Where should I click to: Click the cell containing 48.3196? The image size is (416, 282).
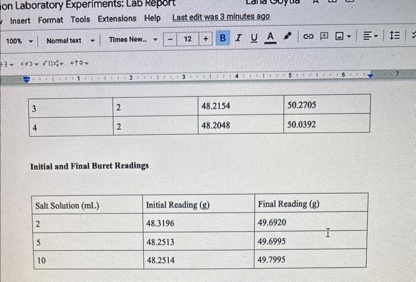(x=198, y=223)
